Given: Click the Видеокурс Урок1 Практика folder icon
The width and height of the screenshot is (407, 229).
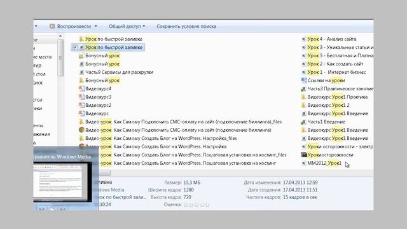Looking at the screenshot, I should 303,97.
